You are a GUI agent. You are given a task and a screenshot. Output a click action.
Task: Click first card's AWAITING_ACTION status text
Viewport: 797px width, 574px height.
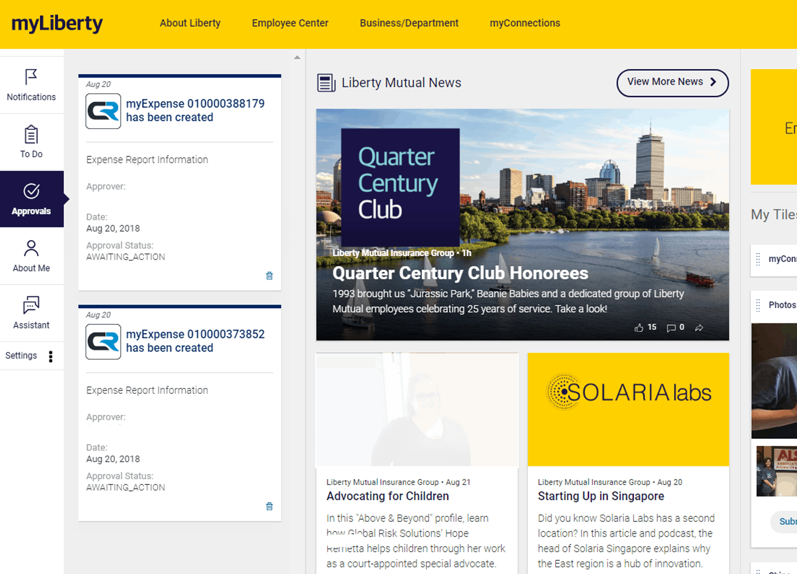point(126,257)
